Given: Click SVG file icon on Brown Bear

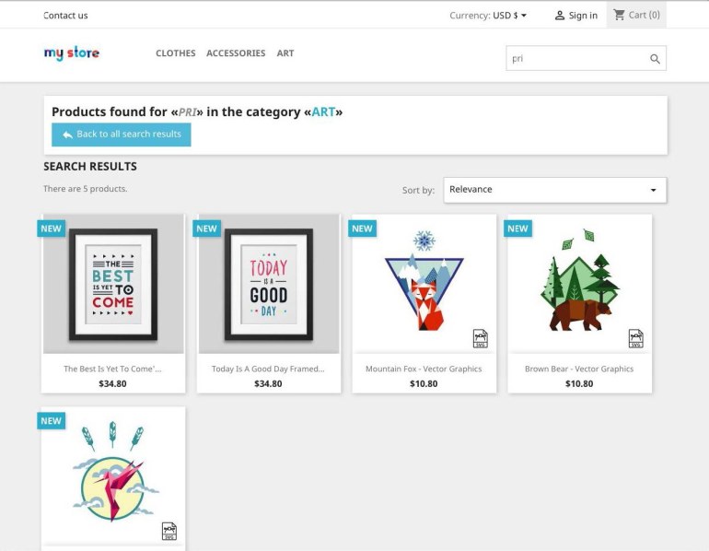Looking at the screenshot, I should click(635, 338).
